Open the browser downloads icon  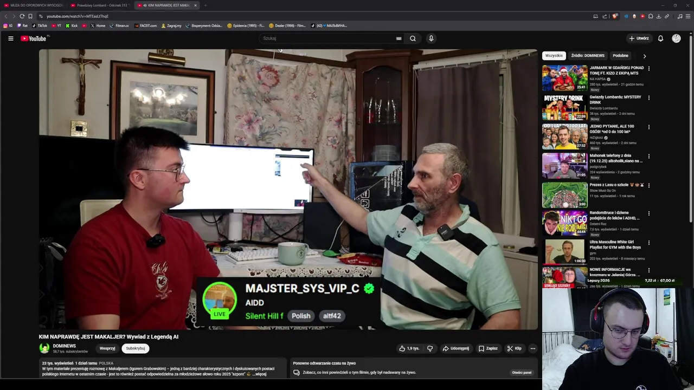point(659,16)
